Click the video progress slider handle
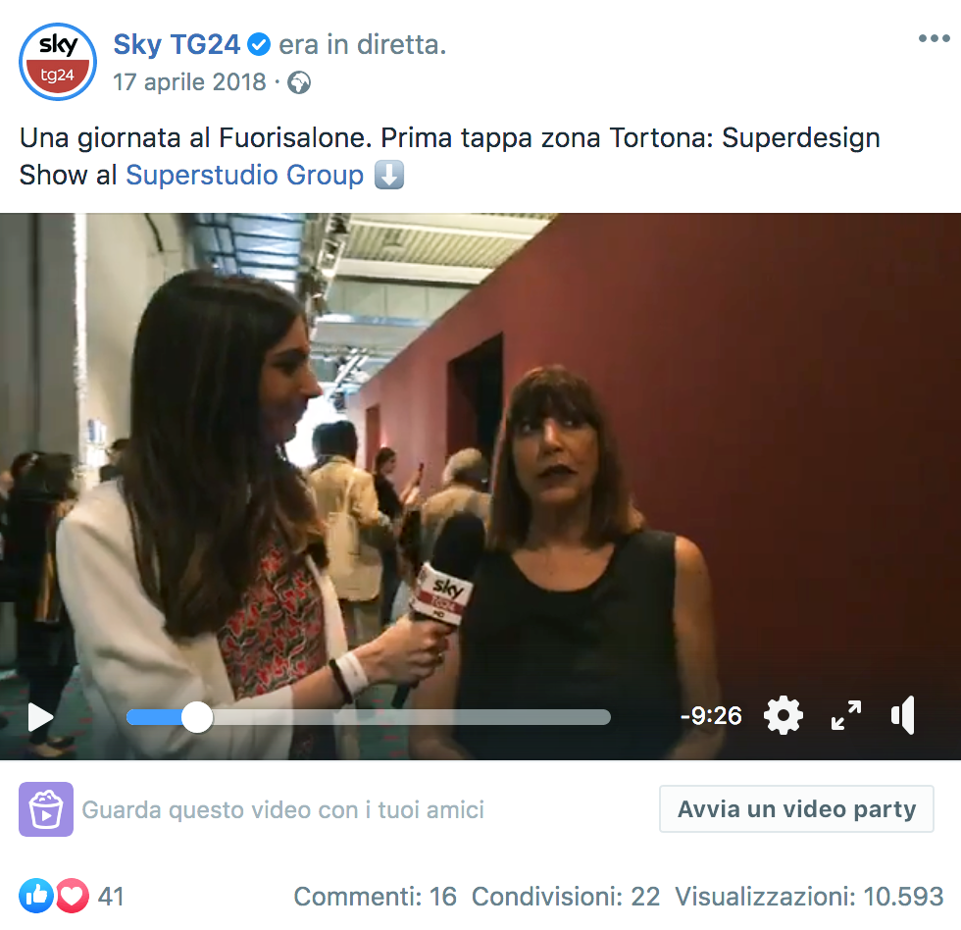961x930 pixels. (197, 717)
